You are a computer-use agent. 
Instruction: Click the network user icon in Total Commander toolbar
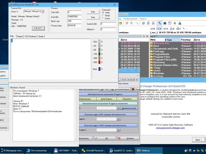(180, 23)
